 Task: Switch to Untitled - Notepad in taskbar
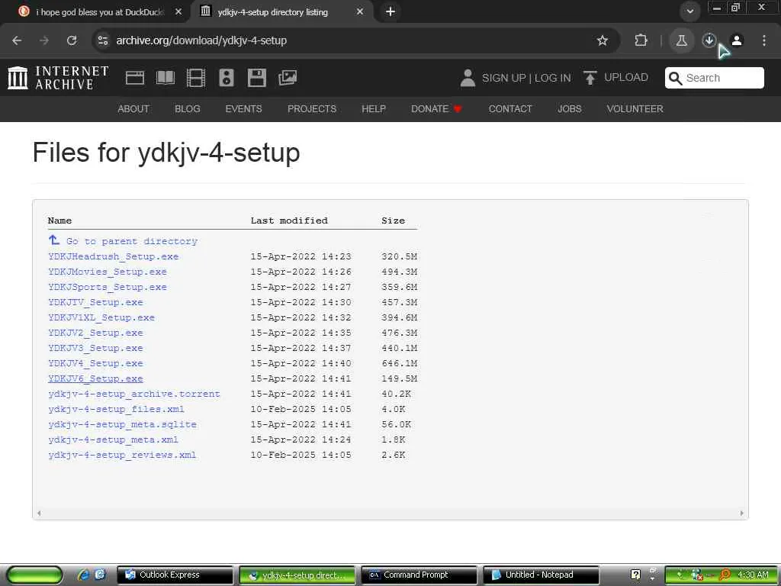coord(541,575)
